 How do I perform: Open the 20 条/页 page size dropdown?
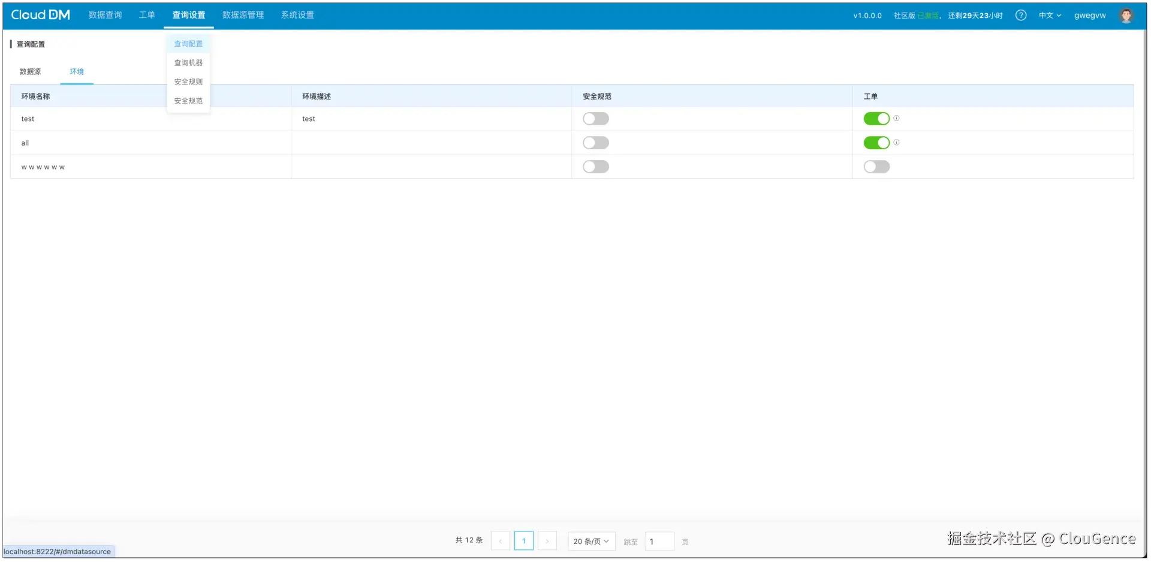click(591, 541)
